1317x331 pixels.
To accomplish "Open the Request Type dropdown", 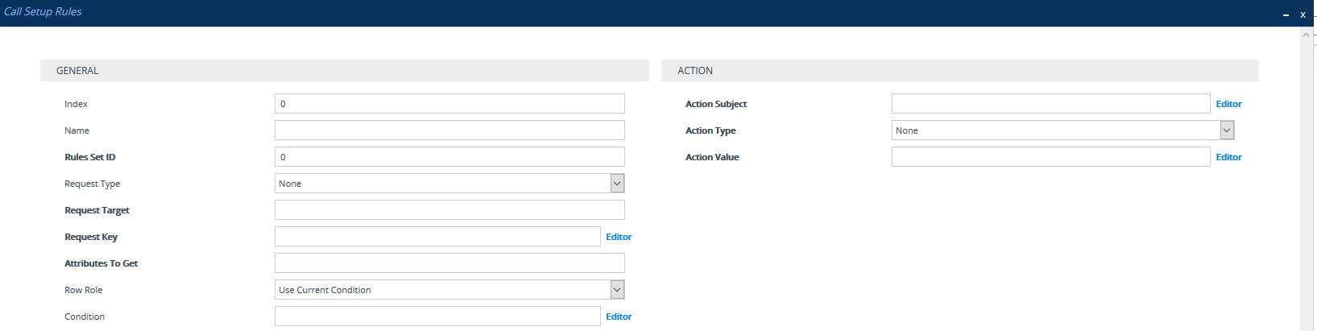I will (x=449, y=184).
